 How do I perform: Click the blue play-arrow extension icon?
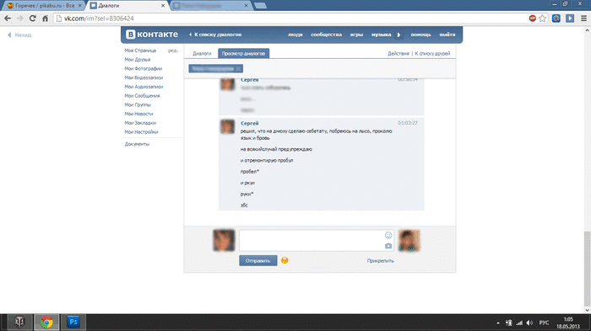pyautogui.click(x=570, y=18)
